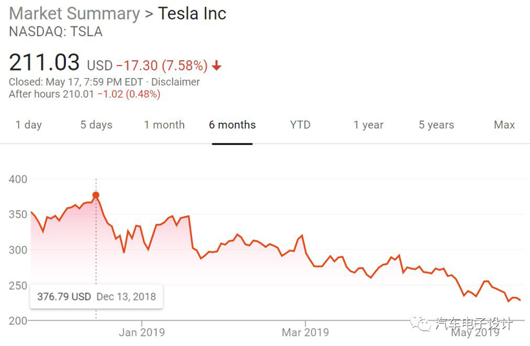Click the After hours 210.01 price line
This screenshot has width=530, height=346.
(x=84, y=94)
